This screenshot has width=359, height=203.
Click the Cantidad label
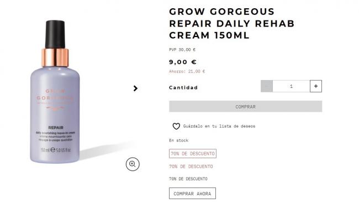click(183, 87)
